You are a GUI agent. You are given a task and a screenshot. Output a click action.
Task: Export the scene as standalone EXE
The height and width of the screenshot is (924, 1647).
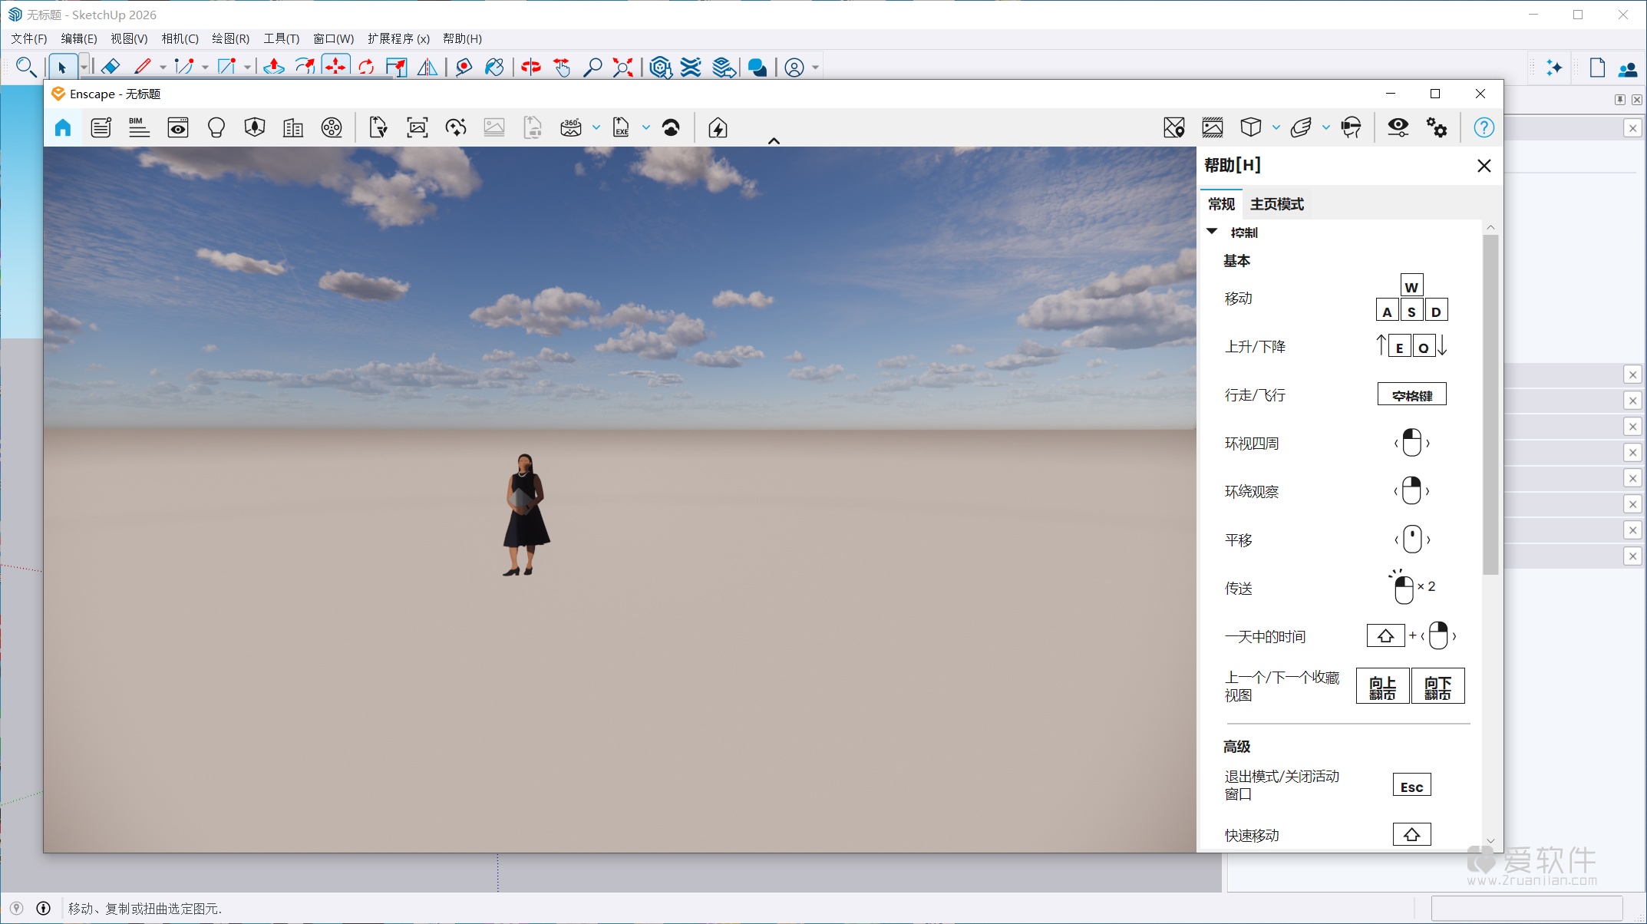pos(620,127)
